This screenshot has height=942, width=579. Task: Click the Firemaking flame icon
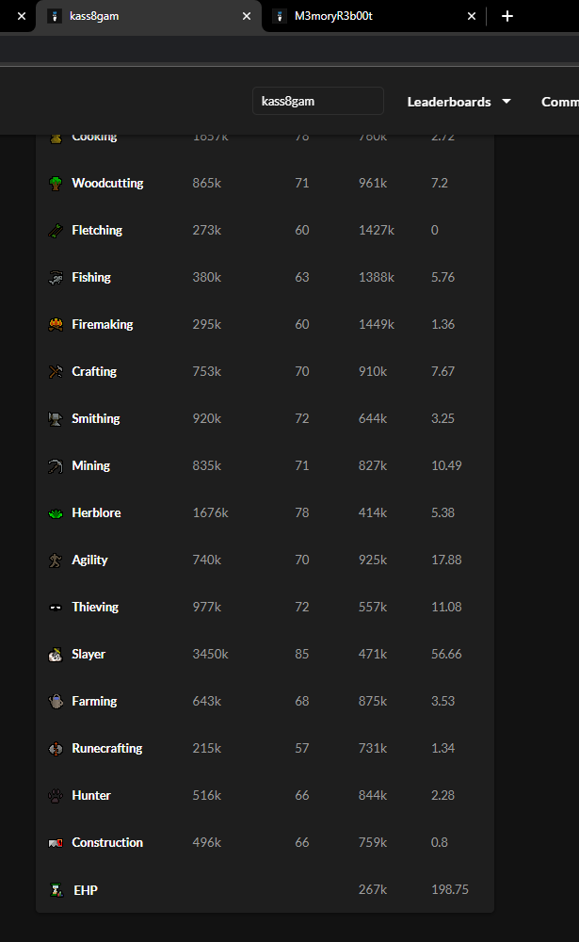pos(56,324)
